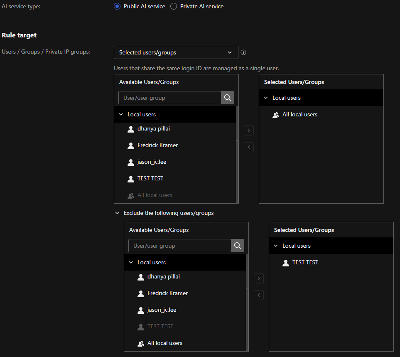The height and width of the screenshot is (357, 400).
Task: Click the upper right-arrow button to add a user
Action: point(248,130)
